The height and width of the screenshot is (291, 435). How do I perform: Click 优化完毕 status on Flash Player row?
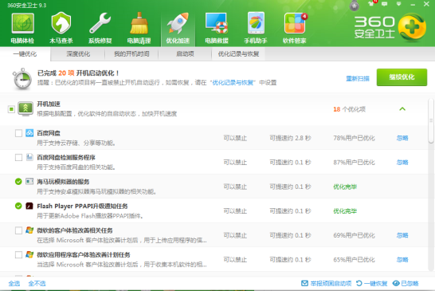[x=345, y=211]
